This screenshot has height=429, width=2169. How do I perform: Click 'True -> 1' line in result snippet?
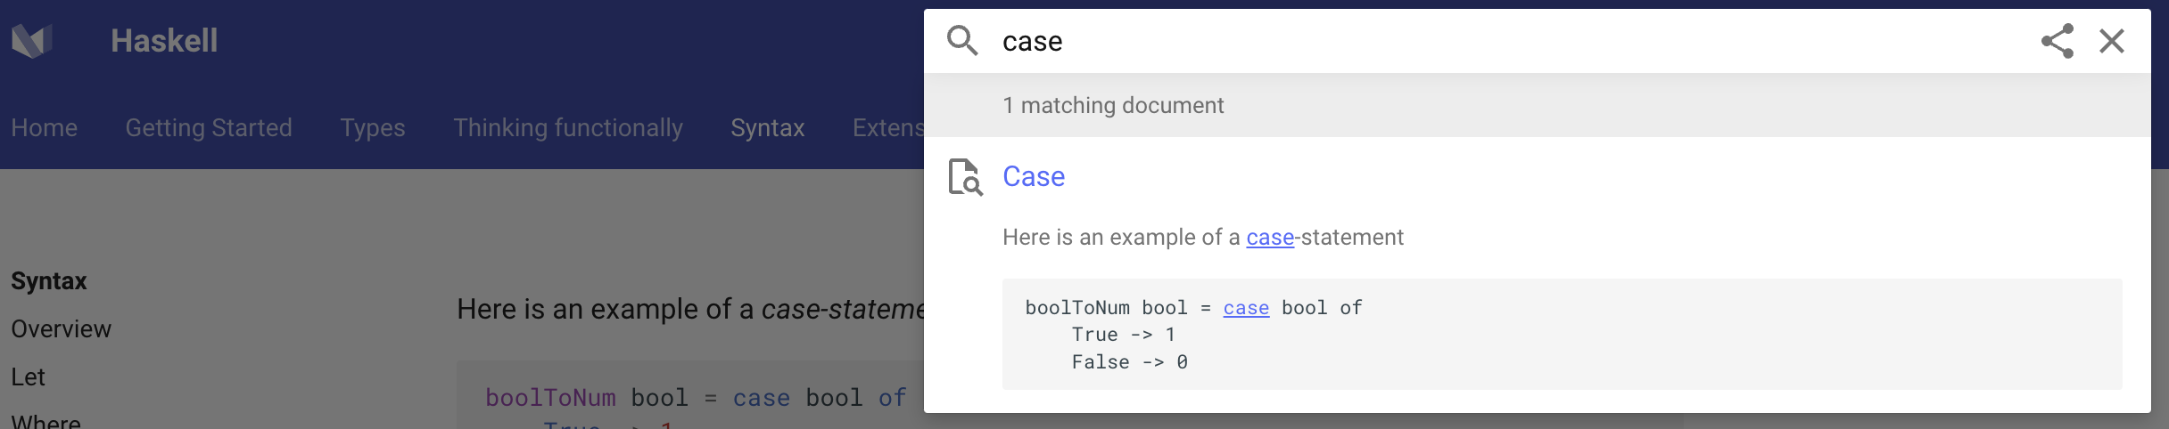tap(1124, 335)
